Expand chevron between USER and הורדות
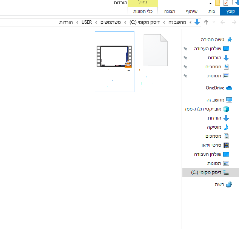This screenshot has height=229, width=239. 77,23
